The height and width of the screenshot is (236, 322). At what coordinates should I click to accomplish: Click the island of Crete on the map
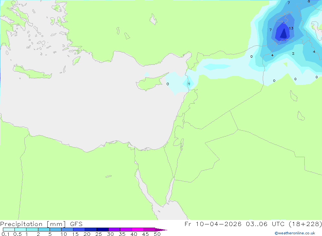coord(32,72)
